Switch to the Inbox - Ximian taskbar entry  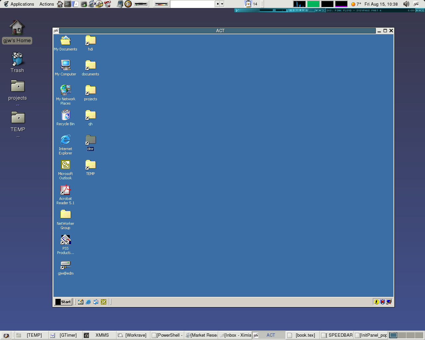pos(236,335)
